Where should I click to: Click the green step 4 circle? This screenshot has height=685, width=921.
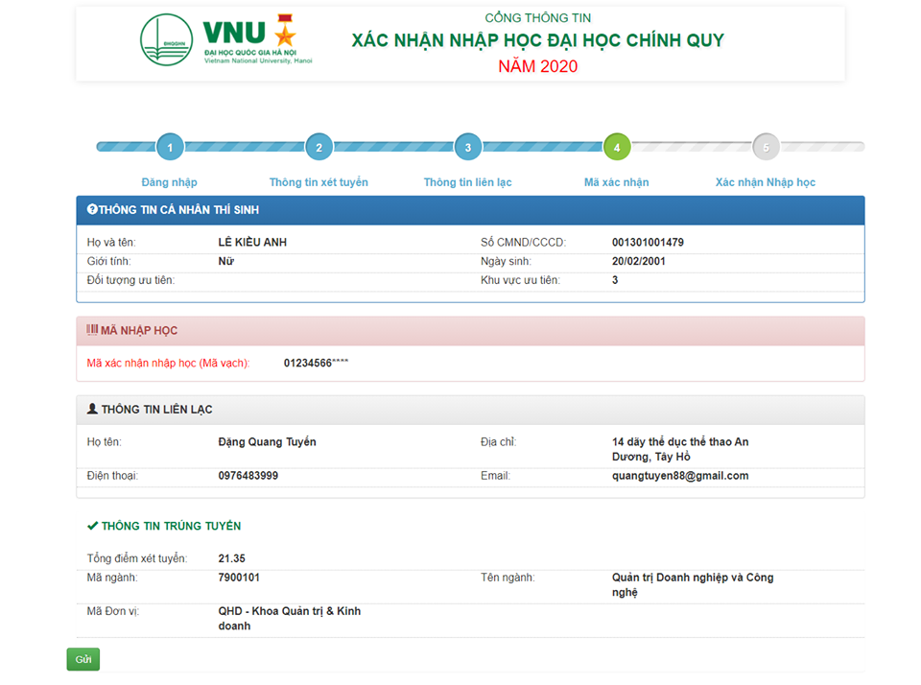617,147
